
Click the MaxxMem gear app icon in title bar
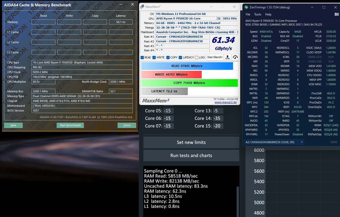[x=142, y=7]
